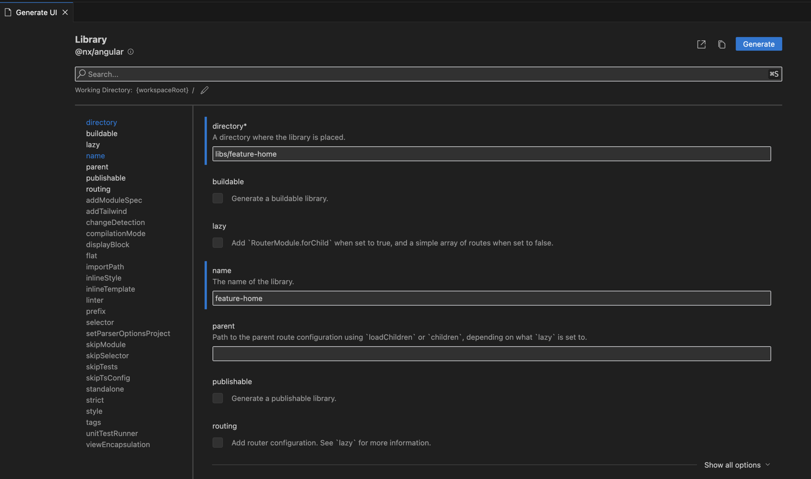Check the publishable library checkbox
This screenshot has height=479, width=811.
218,398
